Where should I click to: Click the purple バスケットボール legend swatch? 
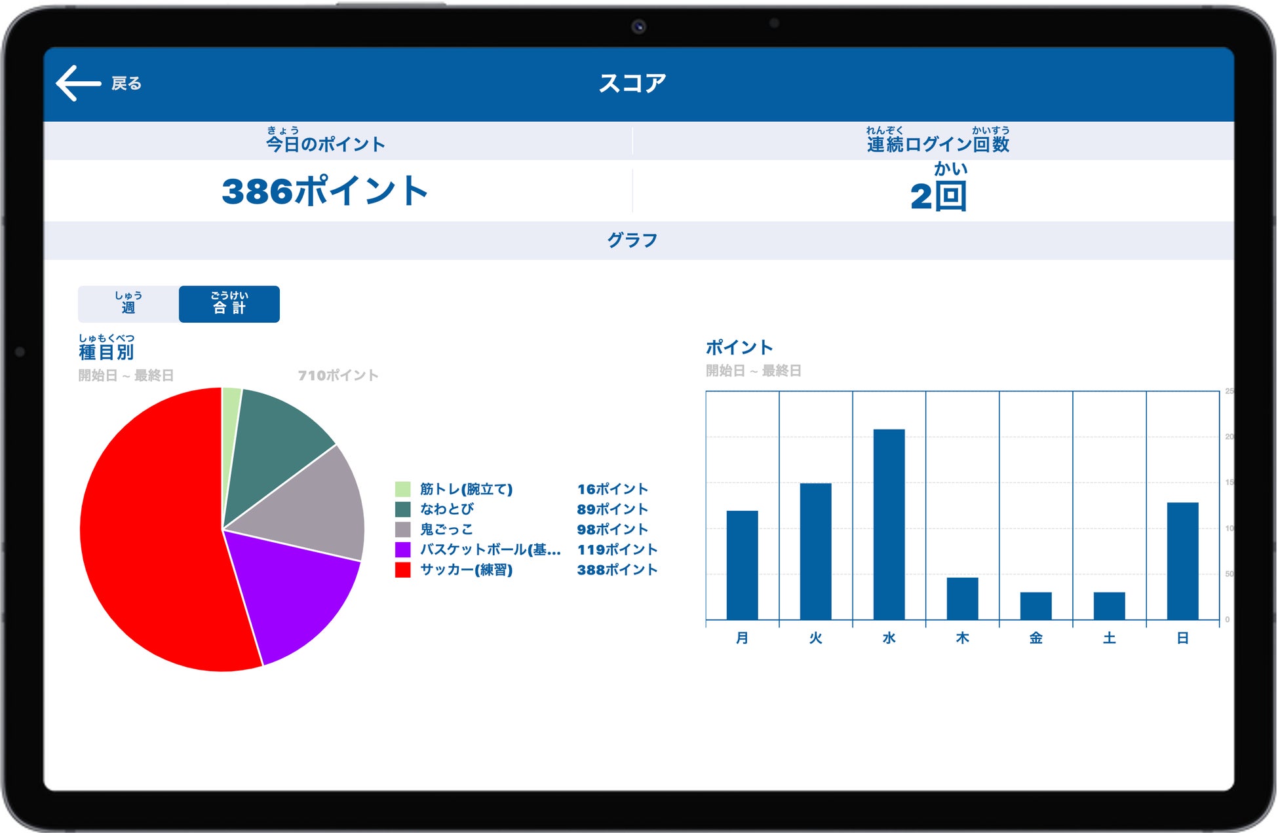pyautogui.click(x=402, y=549)
